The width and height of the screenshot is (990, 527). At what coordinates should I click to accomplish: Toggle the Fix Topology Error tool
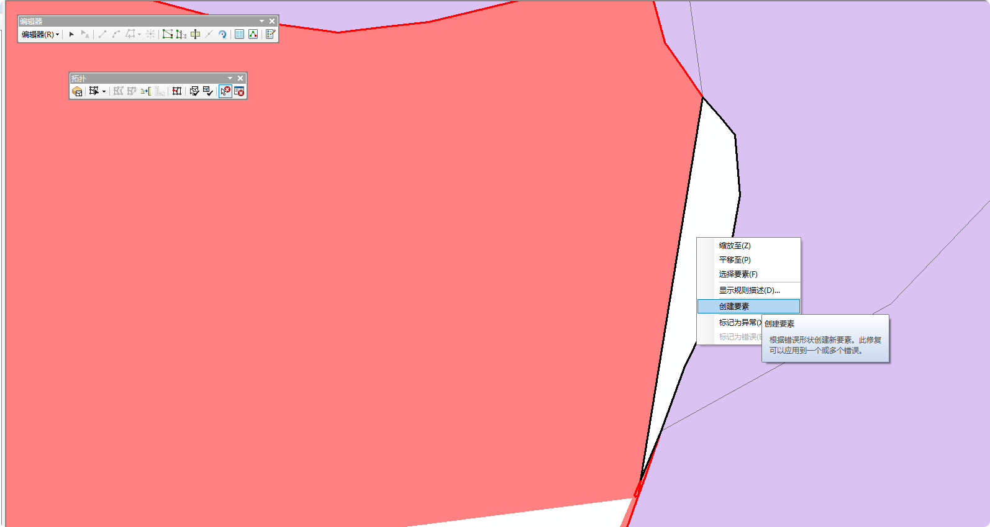pyautogui.click(x=225, y=91)
